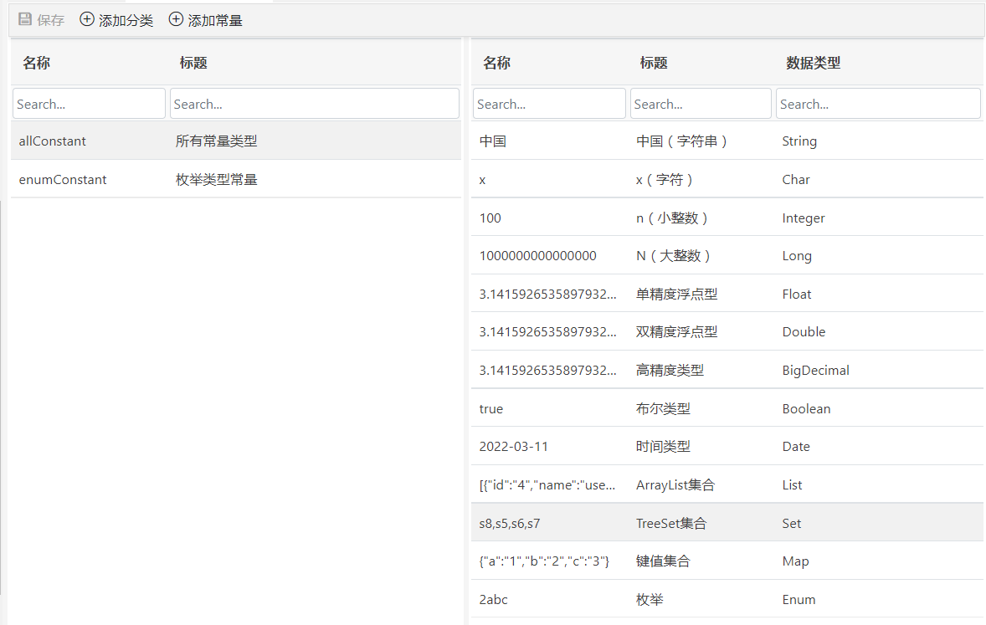This screenshot has width=986, height=625.
Task: Focus the 数据类型 search field
Action: coord(877,104)
